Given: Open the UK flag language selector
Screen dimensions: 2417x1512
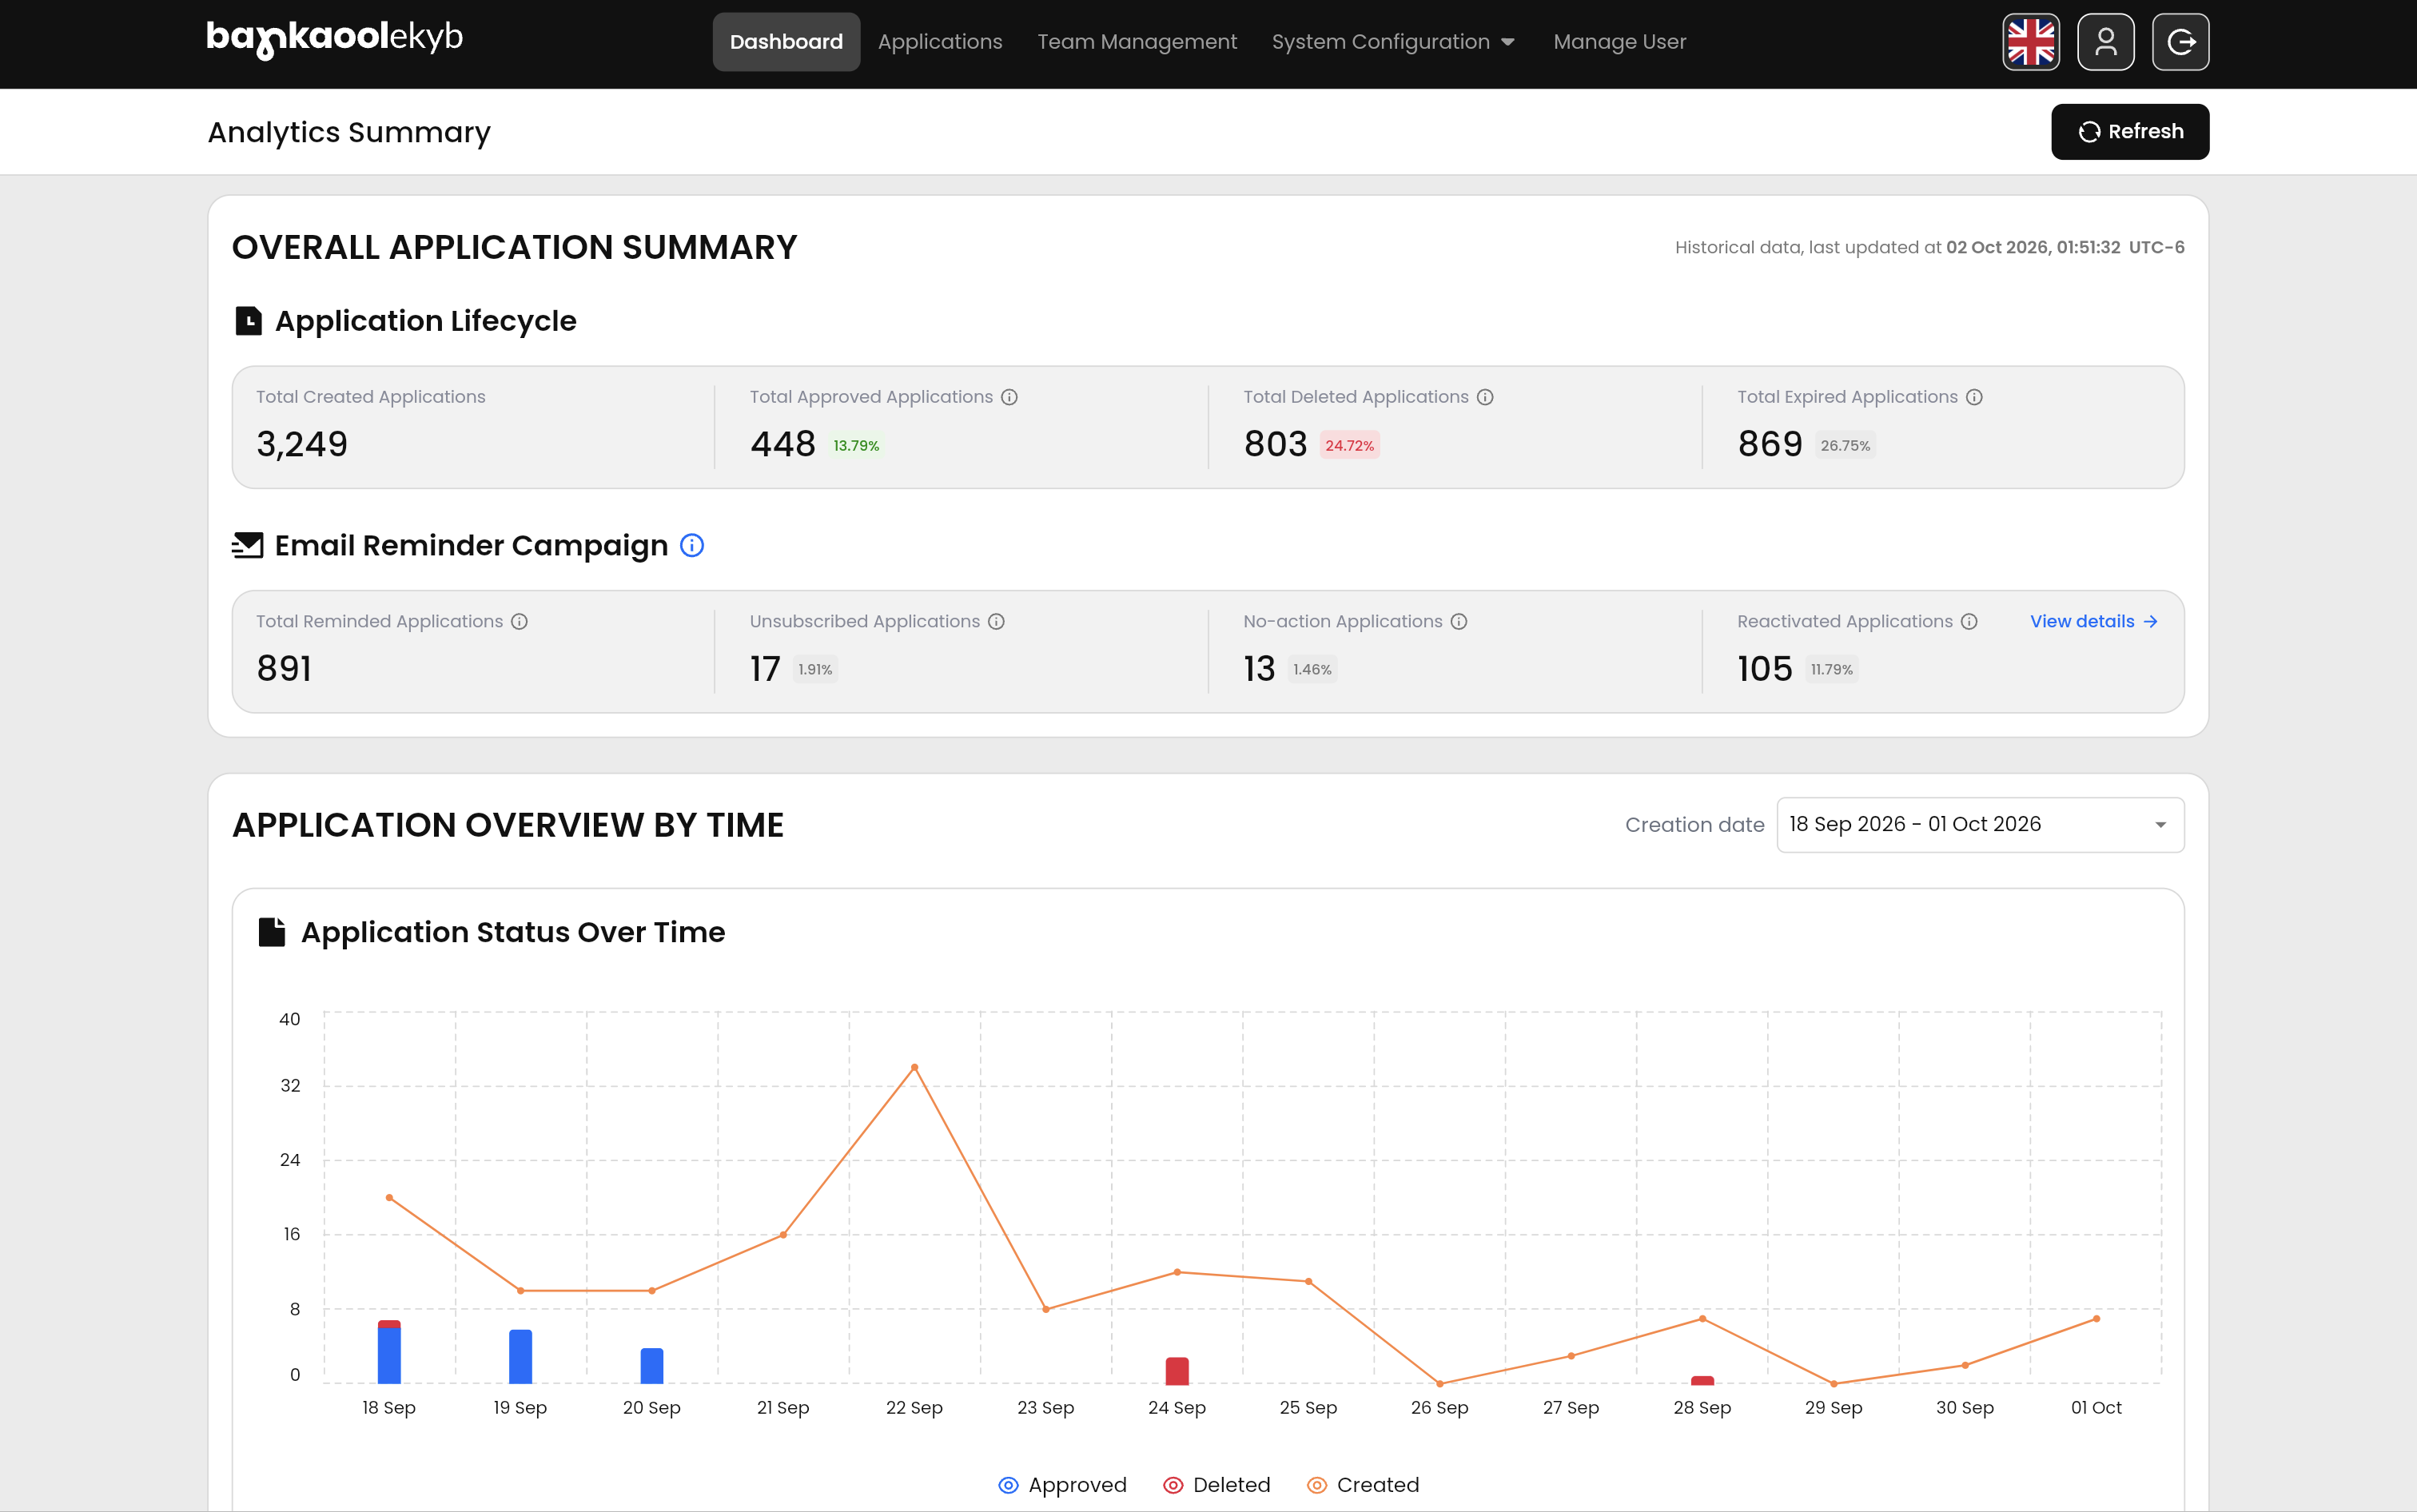Looking at the screenshot, I should 2031,42.
